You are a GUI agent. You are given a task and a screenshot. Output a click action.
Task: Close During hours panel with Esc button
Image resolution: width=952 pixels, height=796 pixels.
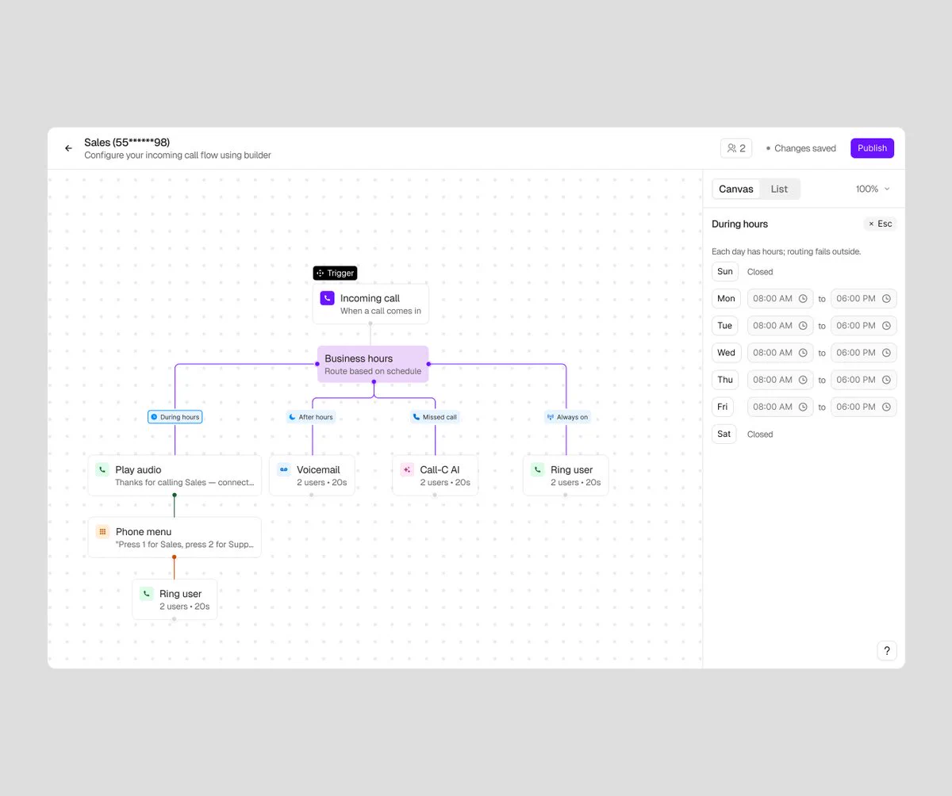(x=880, y=224)
